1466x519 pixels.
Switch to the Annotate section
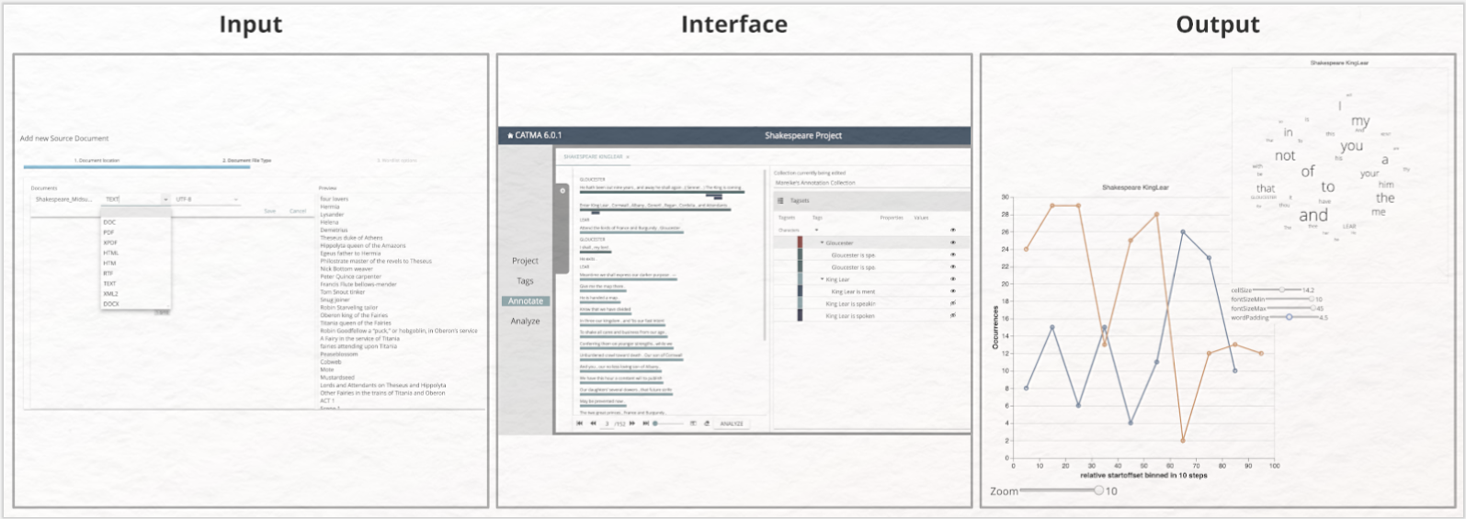526,301
